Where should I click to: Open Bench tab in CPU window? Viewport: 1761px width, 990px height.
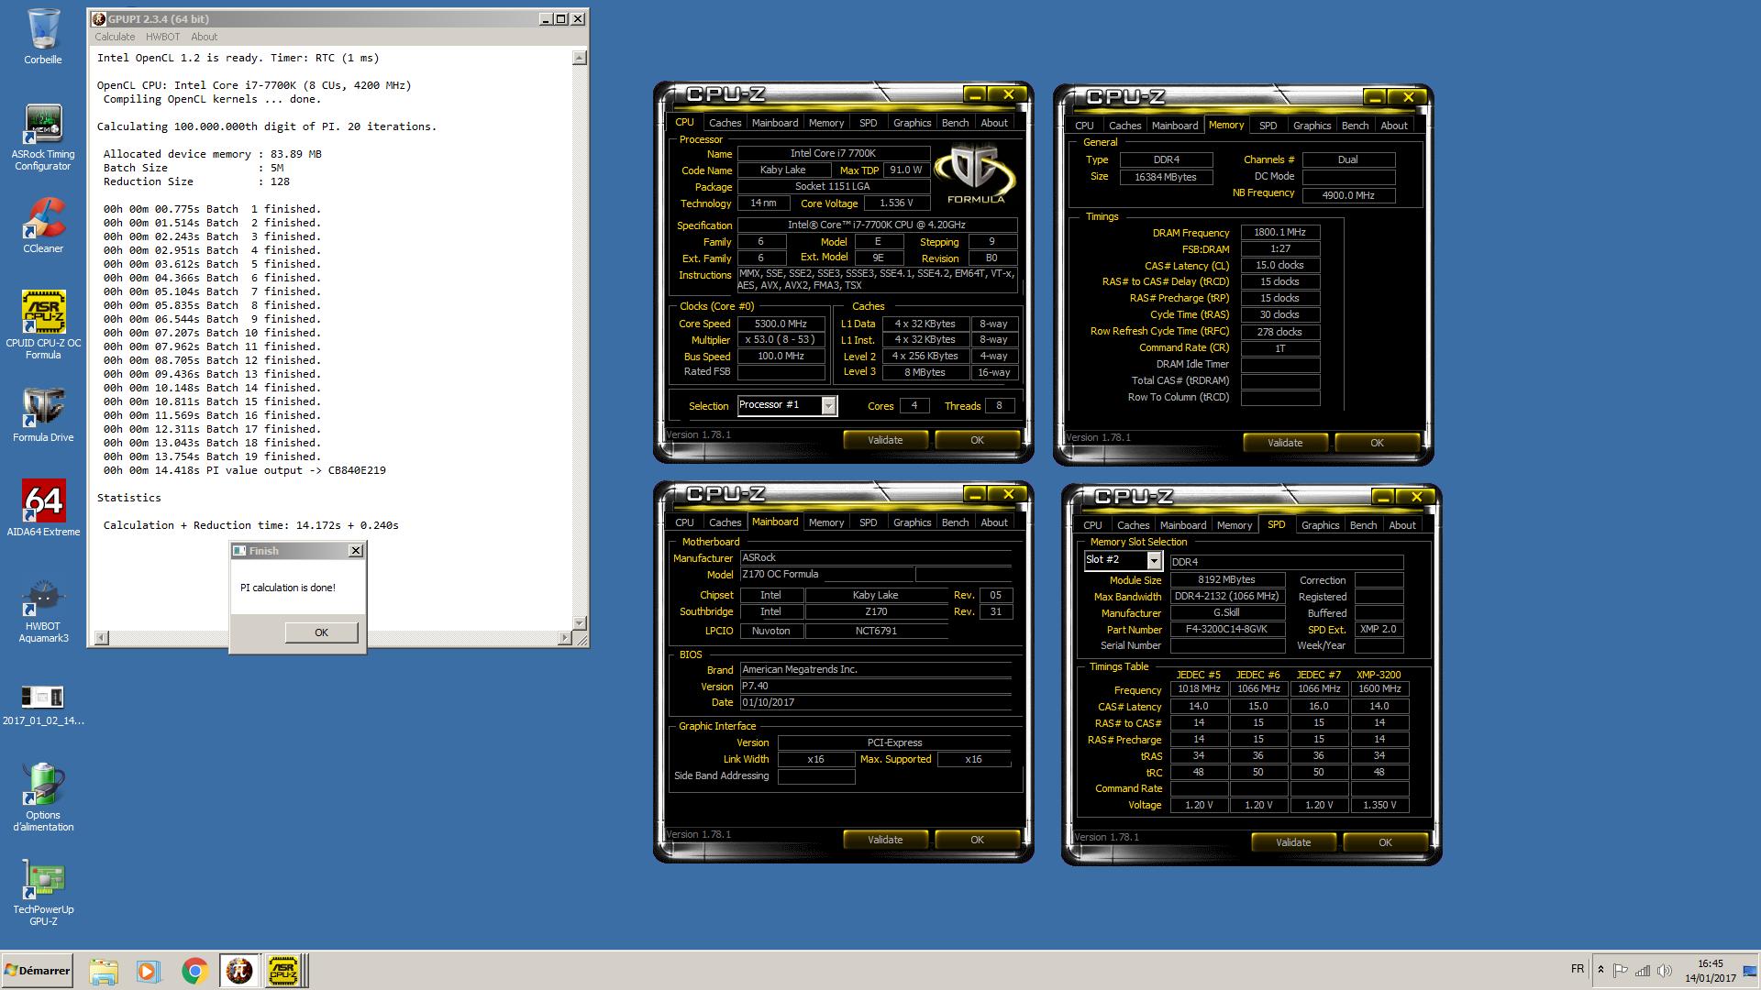[x=955, y=123]
